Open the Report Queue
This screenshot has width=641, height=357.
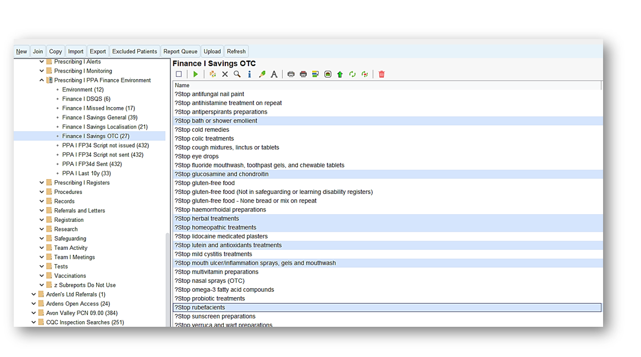tap(180, 52)
